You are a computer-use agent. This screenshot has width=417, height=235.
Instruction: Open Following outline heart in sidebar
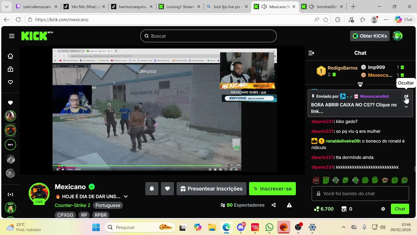pyautogui.click(x=10, y=82)
